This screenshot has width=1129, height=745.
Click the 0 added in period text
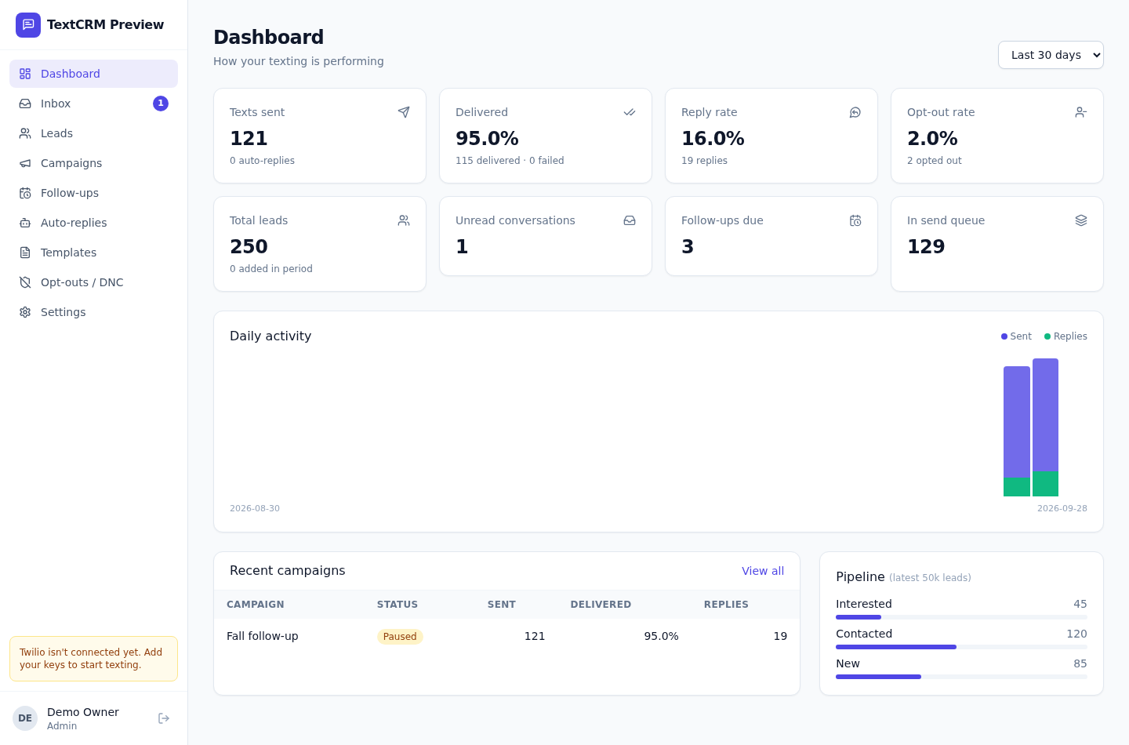coord(271,269)
